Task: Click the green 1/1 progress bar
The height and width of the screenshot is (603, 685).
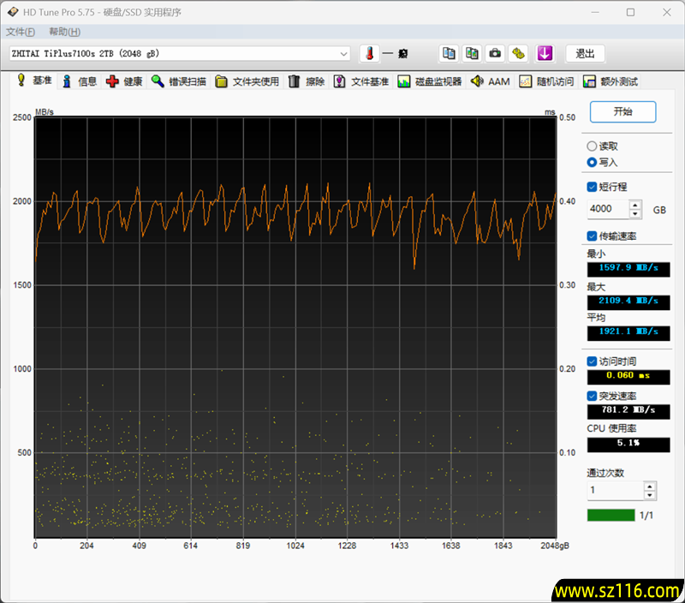Action: (x=610, y=515)
